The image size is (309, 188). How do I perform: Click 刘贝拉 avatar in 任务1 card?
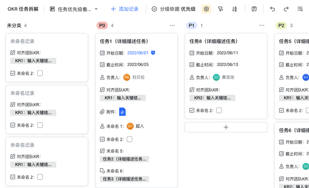coord(126,77)
